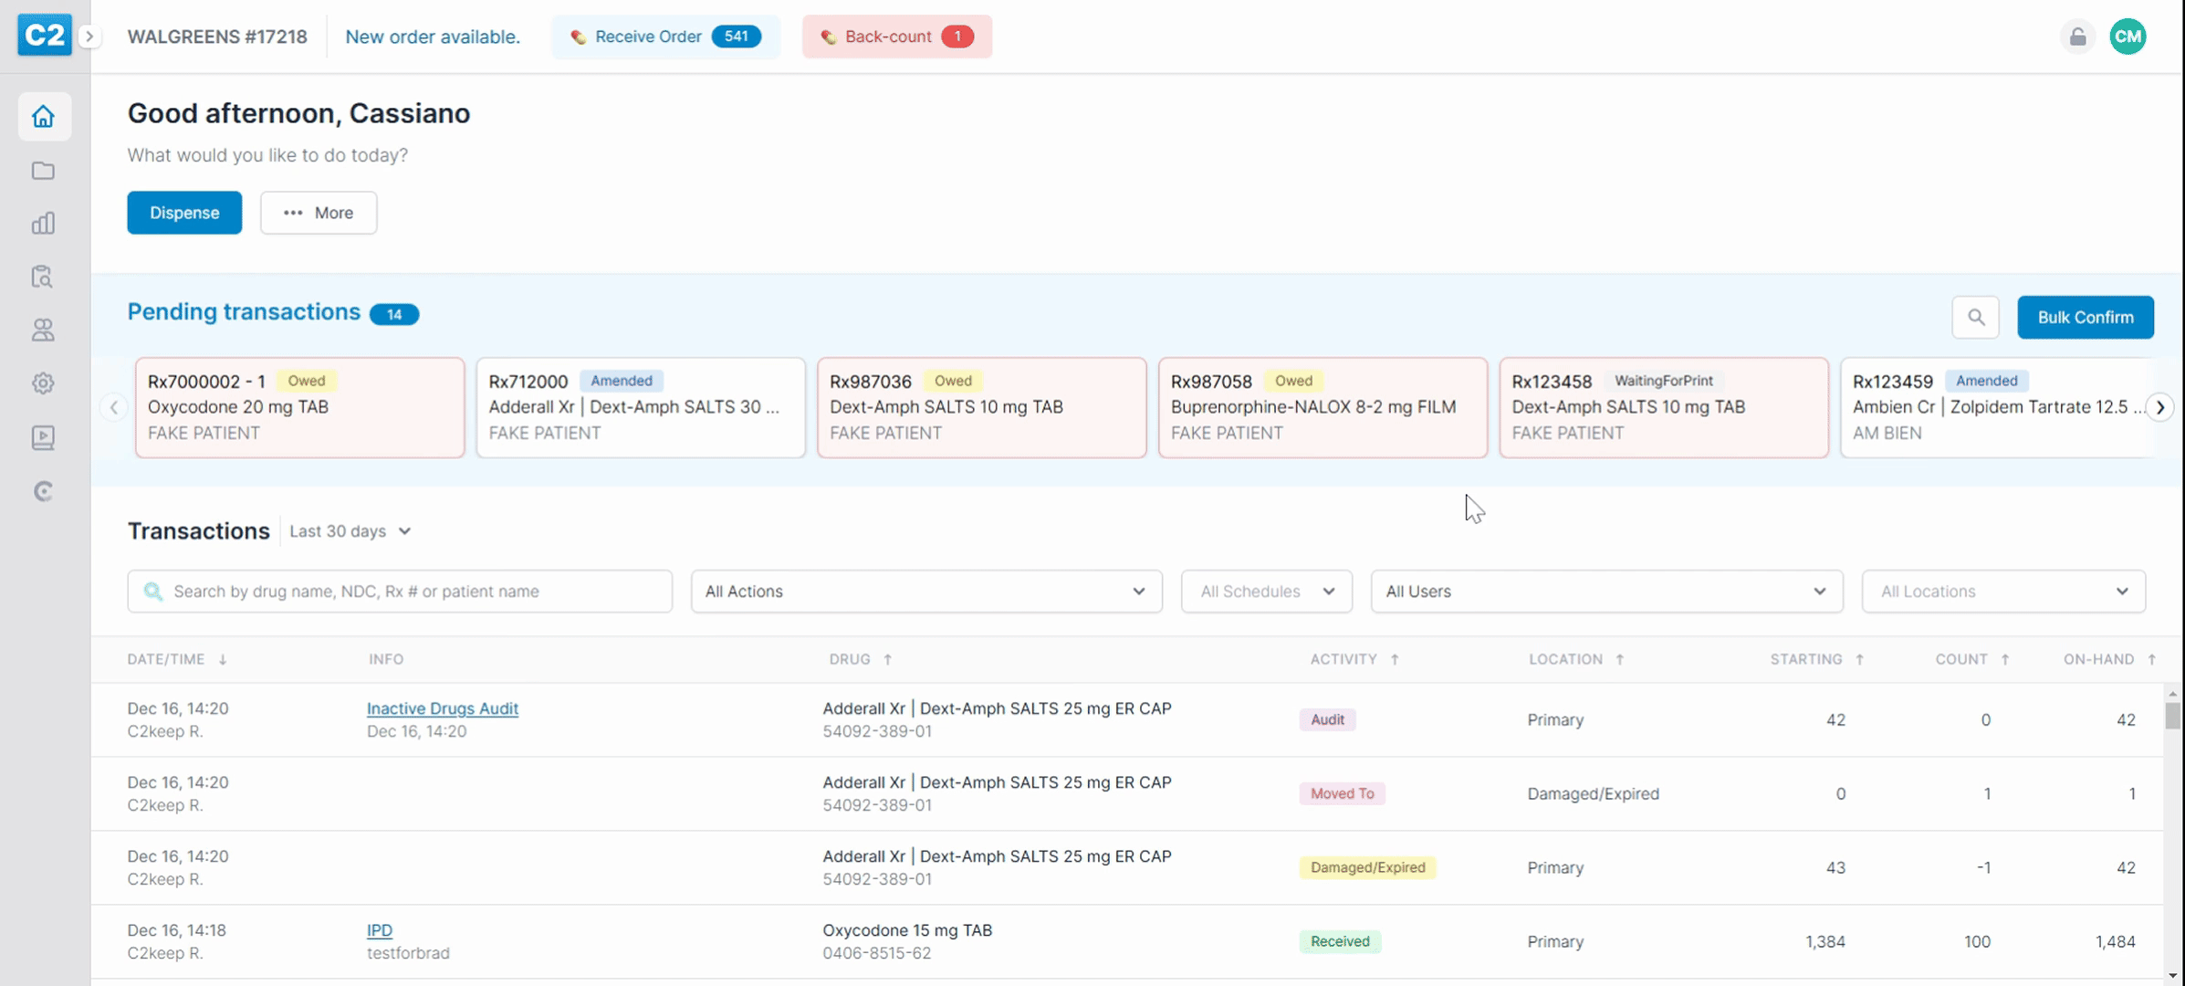Open pending card Rx987036 Dext-Amph SALTS
This screenshot has height=986, width=2185.
point(982,407)
